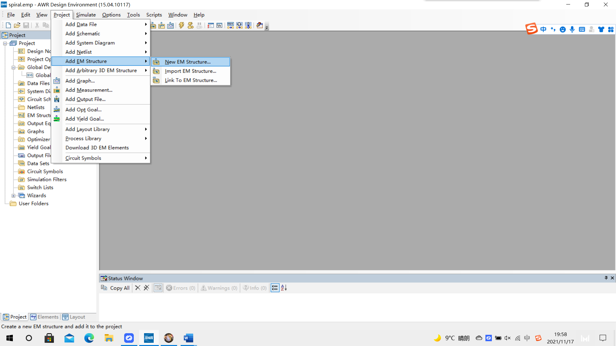
Task: Toggle the Errors (0) filter
Action: [181, 288]
